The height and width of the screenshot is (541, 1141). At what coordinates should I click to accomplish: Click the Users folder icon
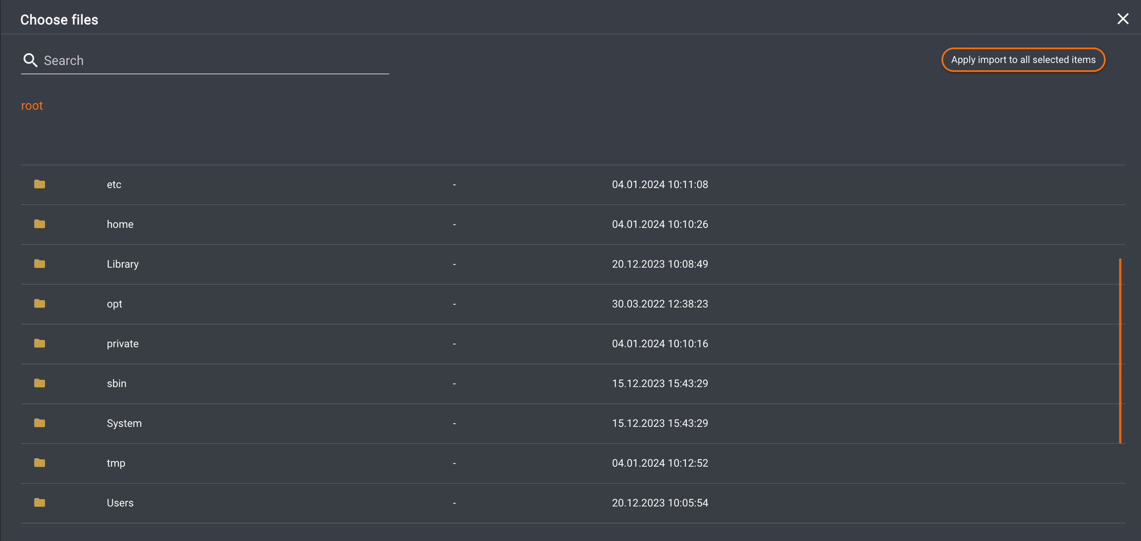[x=40, y=503]
